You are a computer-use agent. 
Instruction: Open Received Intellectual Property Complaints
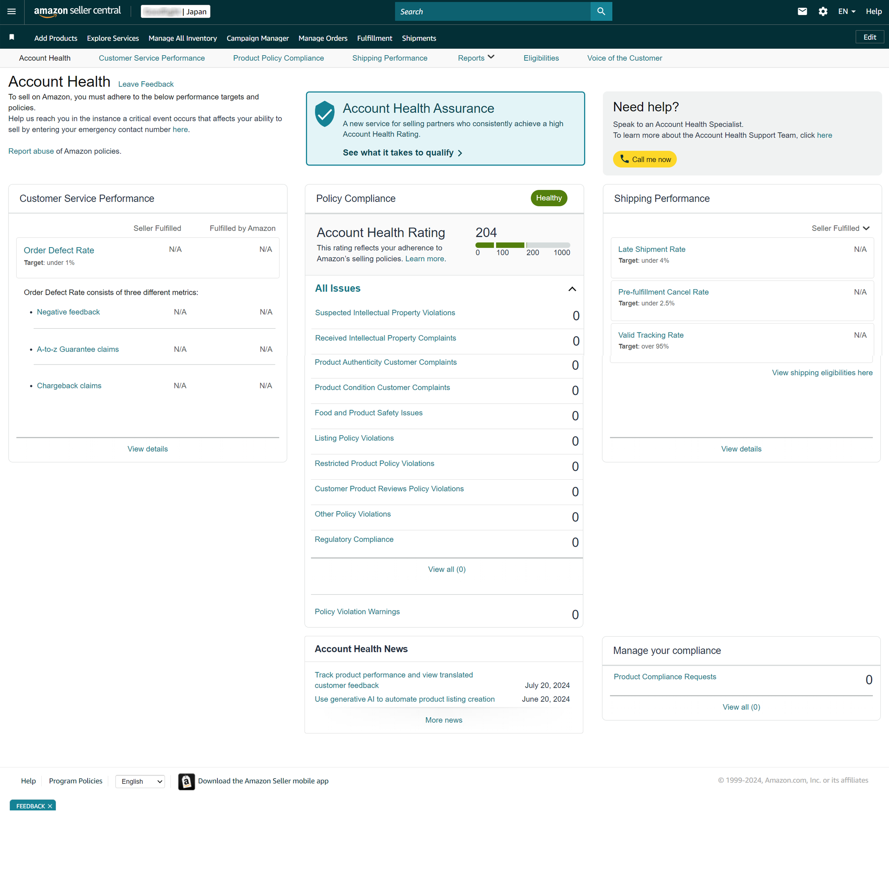(x=385, y=338)
